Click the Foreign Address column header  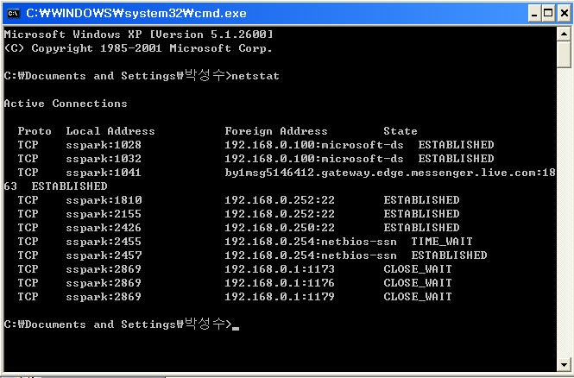pos(276,131)
